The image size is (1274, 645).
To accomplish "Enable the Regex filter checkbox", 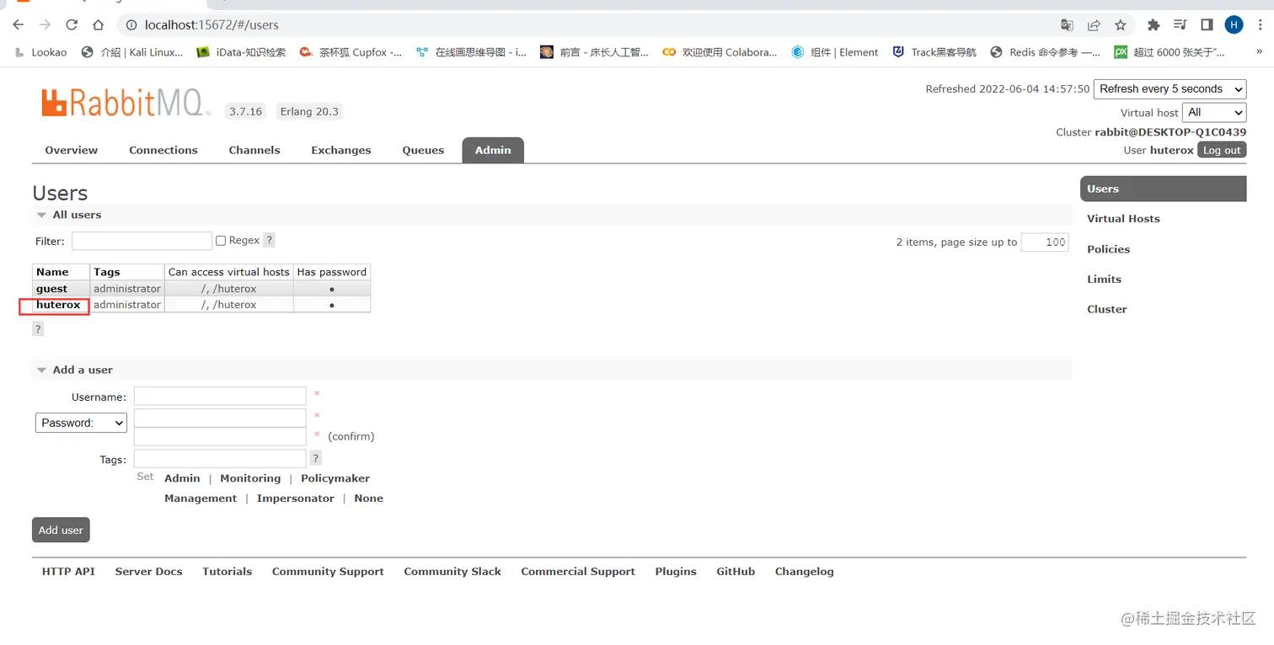I will click(221, 240).
